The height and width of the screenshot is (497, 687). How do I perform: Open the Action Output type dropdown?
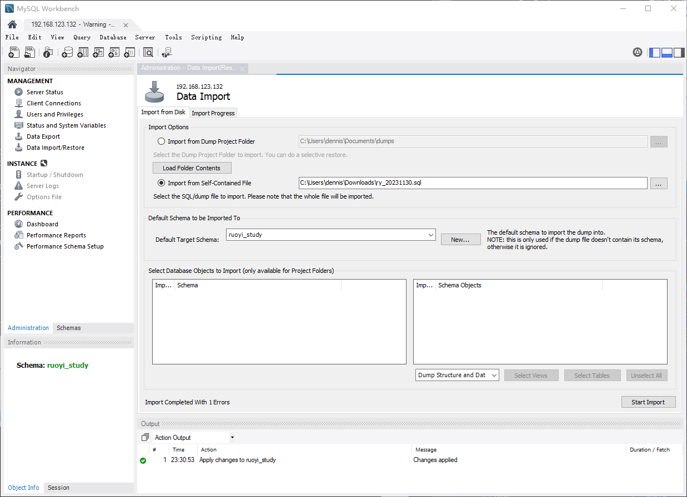pyautogui.click(x=194, y=438)
